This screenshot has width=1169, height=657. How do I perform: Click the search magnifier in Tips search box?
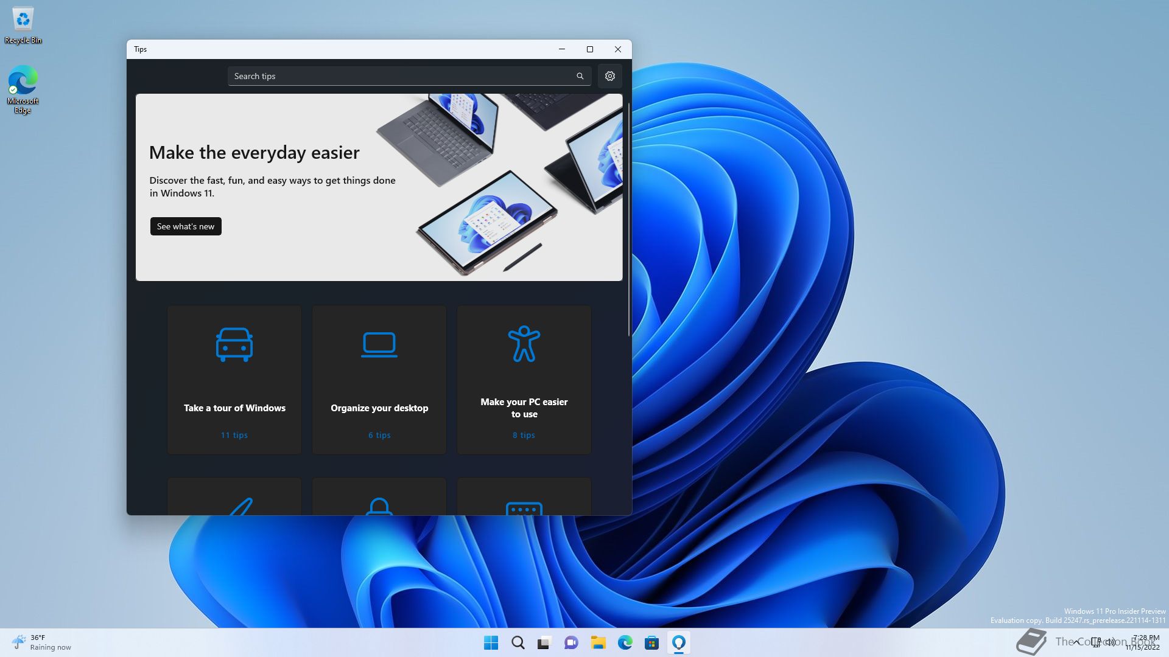tap(580, 76)
